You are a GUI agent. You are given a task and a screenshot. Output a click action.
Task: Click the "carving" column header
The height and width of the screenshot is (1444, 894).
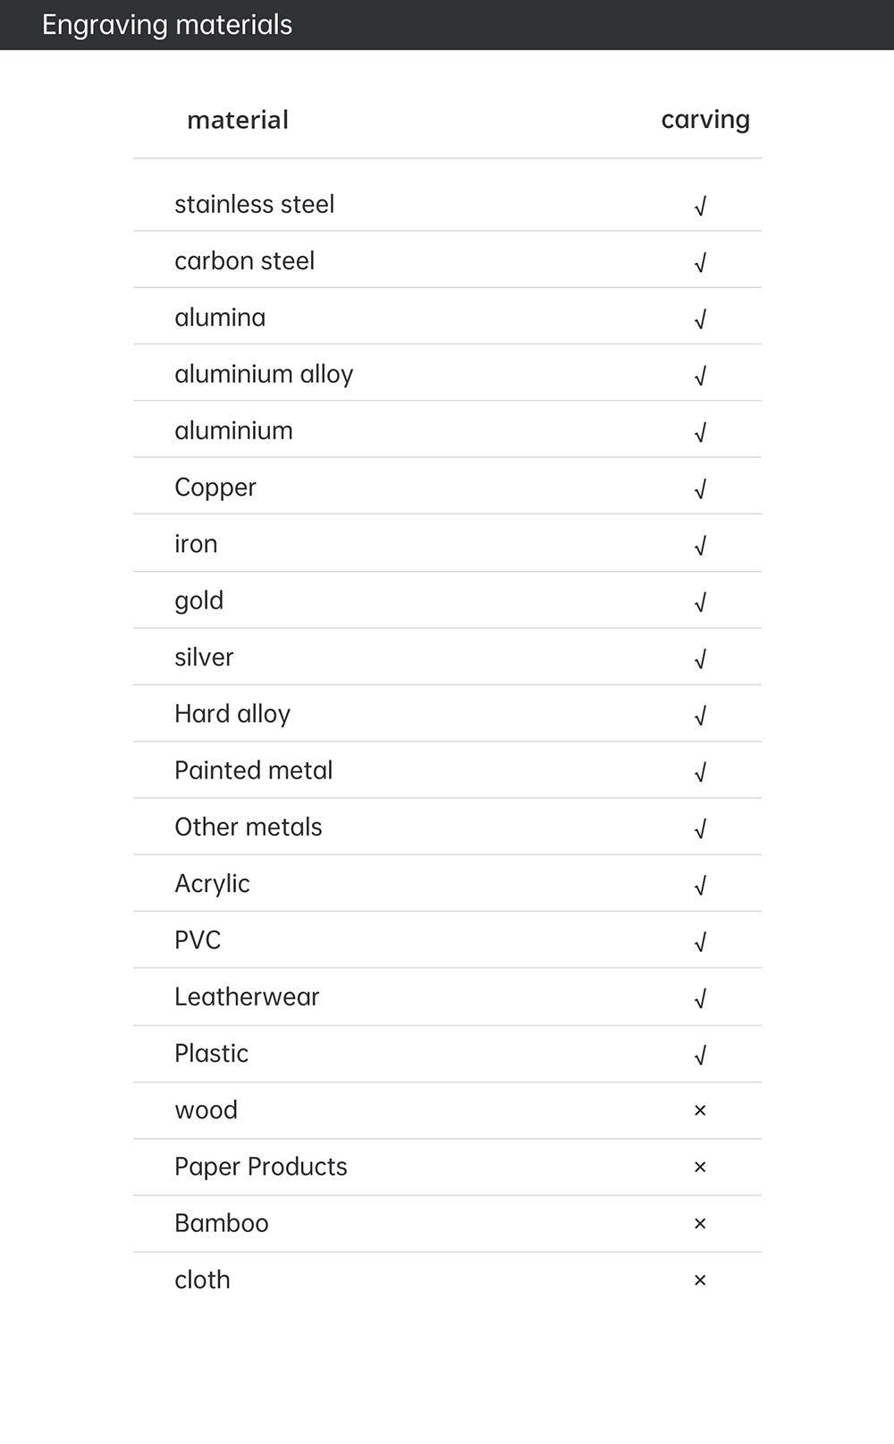pos(705,120)
